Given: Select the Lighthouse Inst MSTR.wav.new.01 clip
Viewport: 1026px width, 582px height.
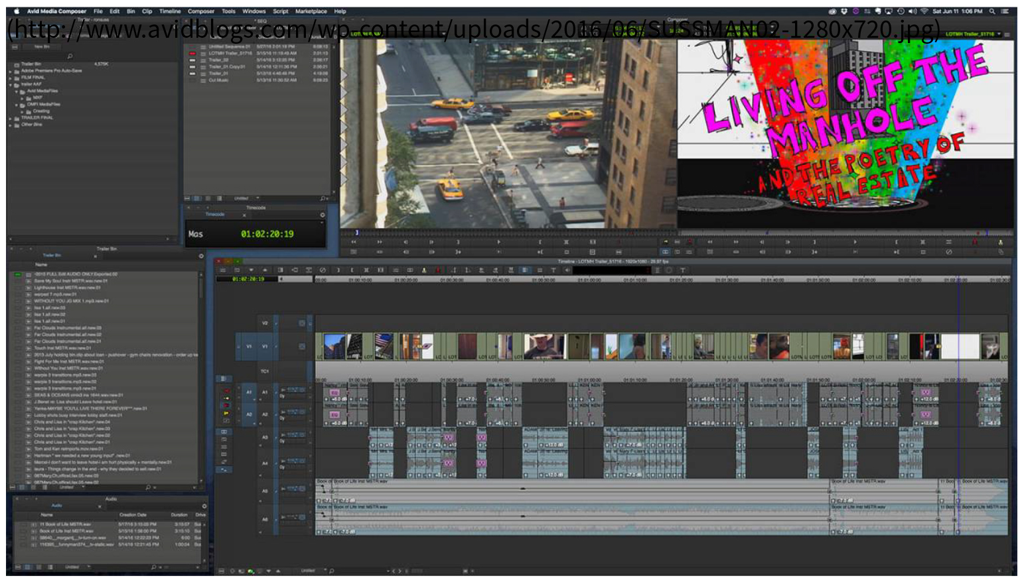Looking at the screenshot, I should 68,288.
